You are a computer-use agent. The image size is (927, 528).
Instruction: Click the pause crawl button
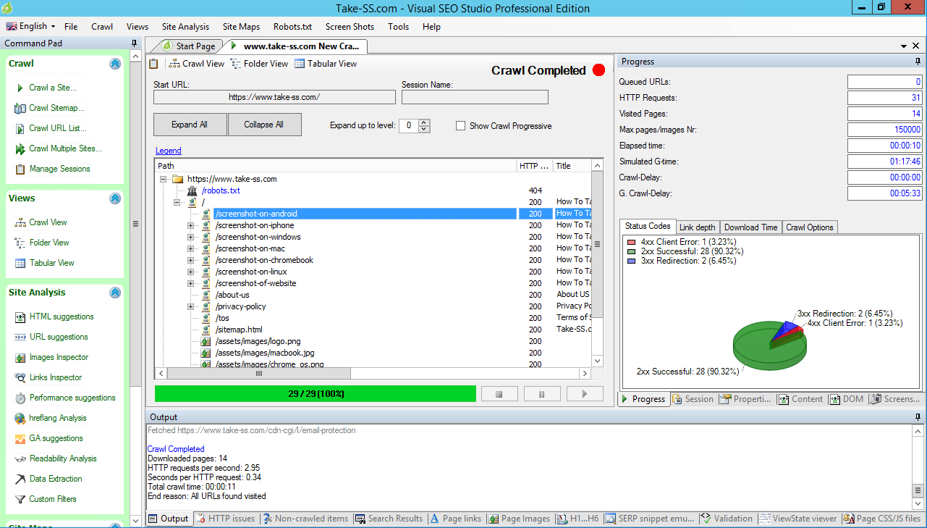(x=541, y=393)
